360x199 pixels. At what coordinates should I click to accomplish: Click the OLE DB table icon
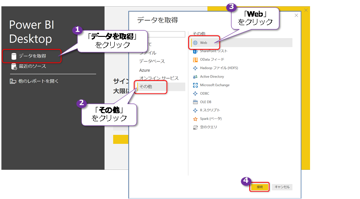[195, 102]
